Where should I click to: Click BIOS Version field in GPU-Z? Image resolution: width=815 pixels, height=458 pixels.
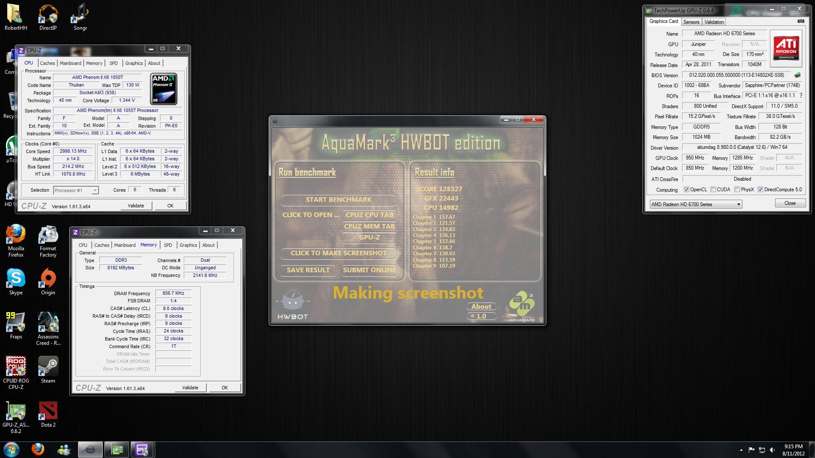point(736,75)
